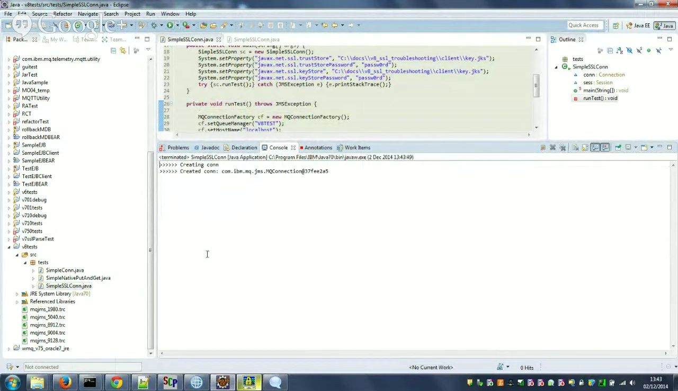
Task: Close the Outline view tab
Action: [x=581, y=40]
